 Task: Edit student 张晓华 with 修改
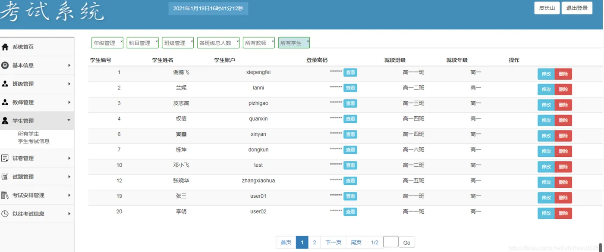pos(546,183)
